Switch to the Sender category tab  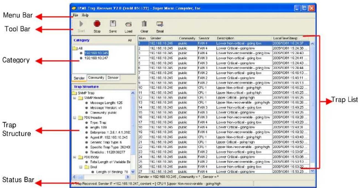coord(79,78)
